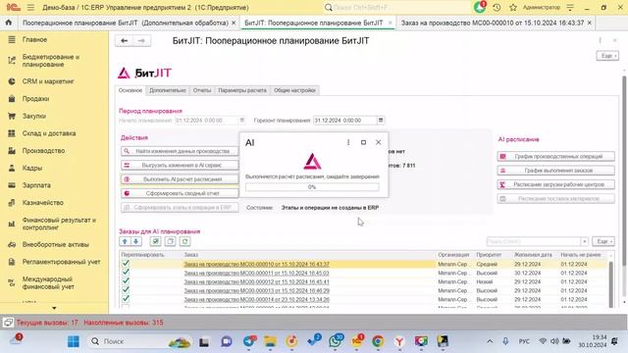Uncheck all orders toolbar icon

(170, 241)
